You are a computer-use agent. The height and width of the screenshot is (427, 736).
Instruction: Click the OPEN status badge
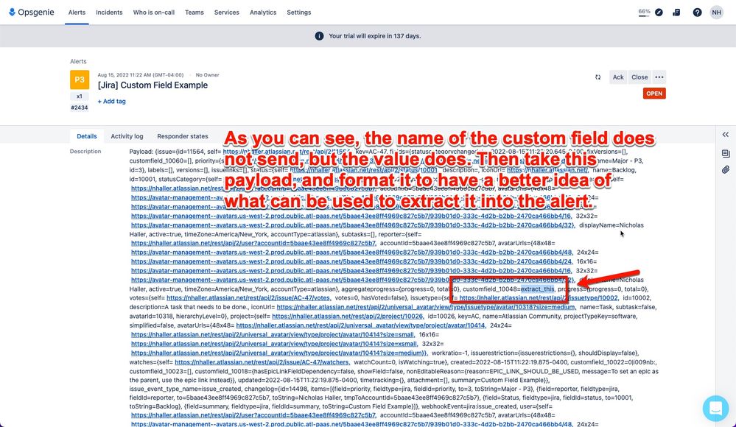pyautogui.click(x=654, y=93)
